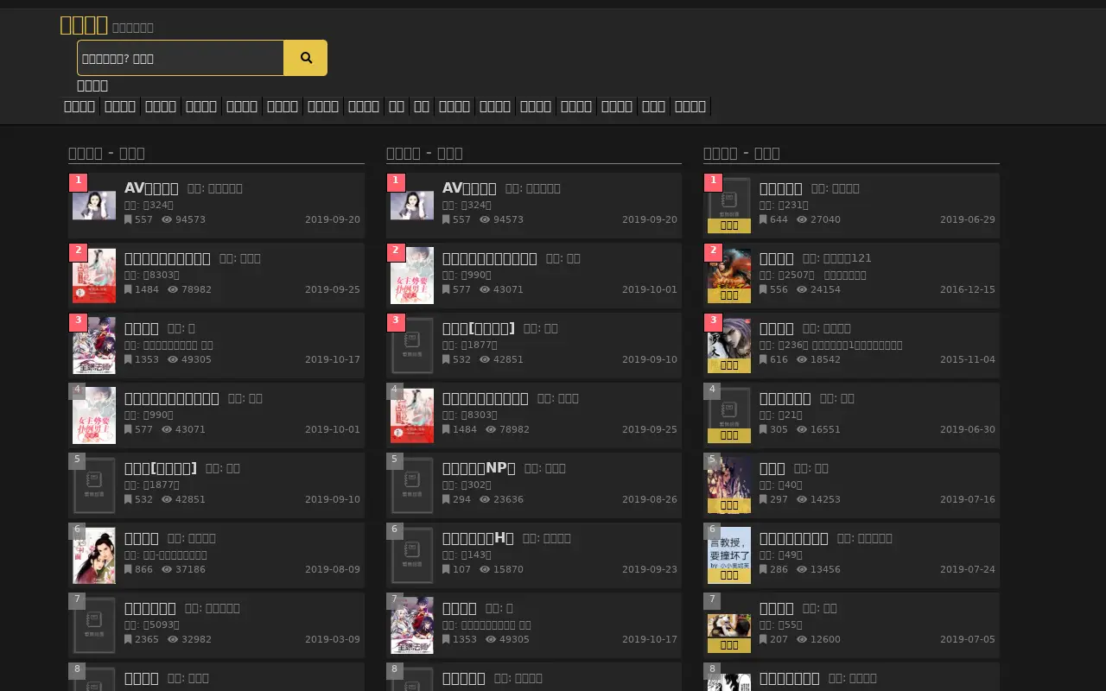Screen dimensions: 1106x691
Task: Open the book title containing "H"
Action: [x=478, y=538]
